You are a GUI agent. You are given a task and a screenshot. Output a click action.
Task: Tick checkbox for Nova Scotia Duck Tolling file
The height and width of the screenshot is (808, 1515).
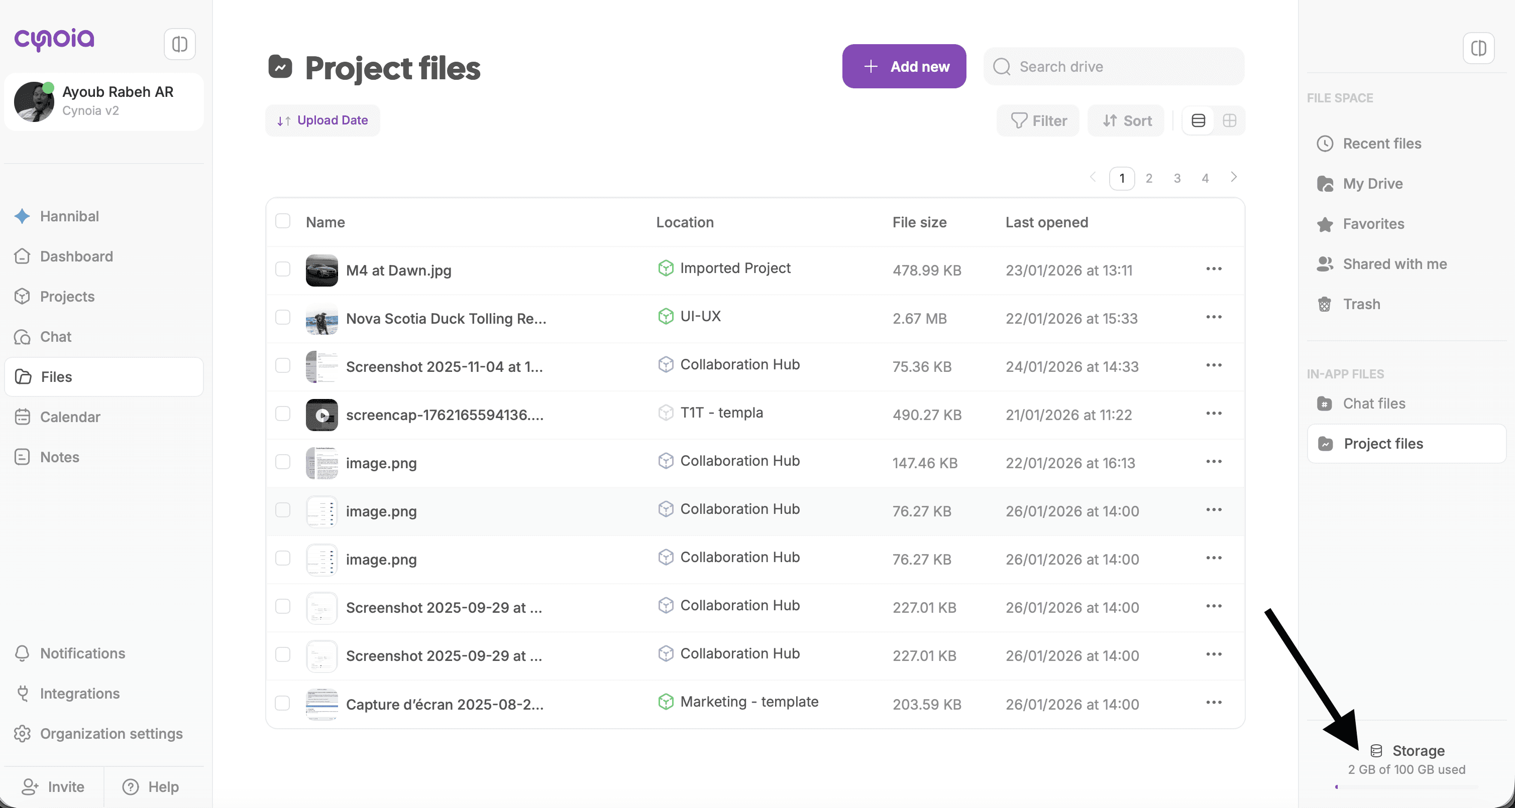283,317
